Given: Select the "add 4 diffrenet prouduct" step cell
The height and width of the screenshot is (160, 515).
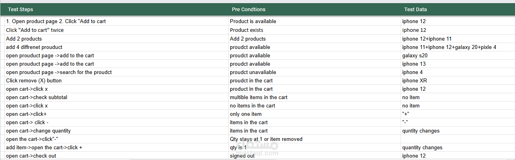Looking at the screenshot, I should 34,47.
